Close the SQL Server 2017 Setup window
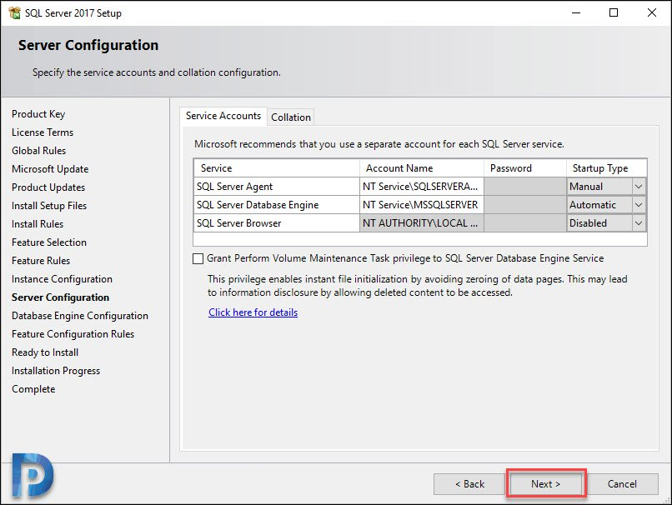 [652, 12]
